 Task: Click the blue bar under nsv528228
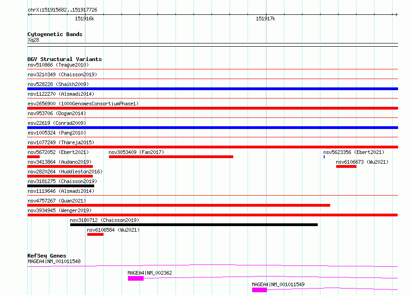pos(212,89)
